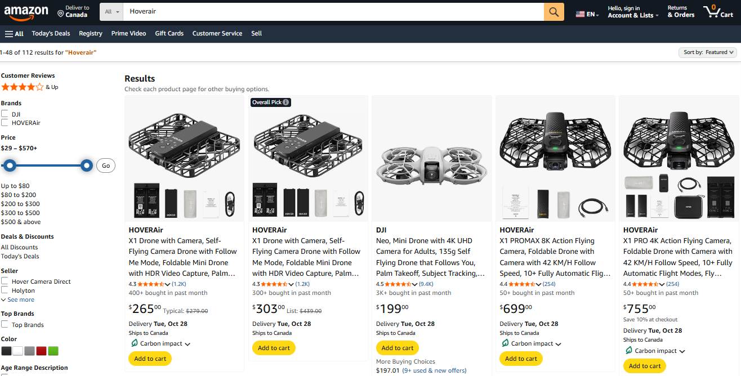
Task: Filter by four stars & up rating
Action: pos(23,87)
